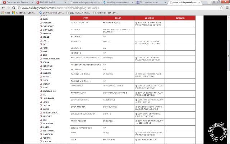This screenshot has height=144, width=230.
Task: Close the Installing remote starter tab
Action: pos(132,3)
